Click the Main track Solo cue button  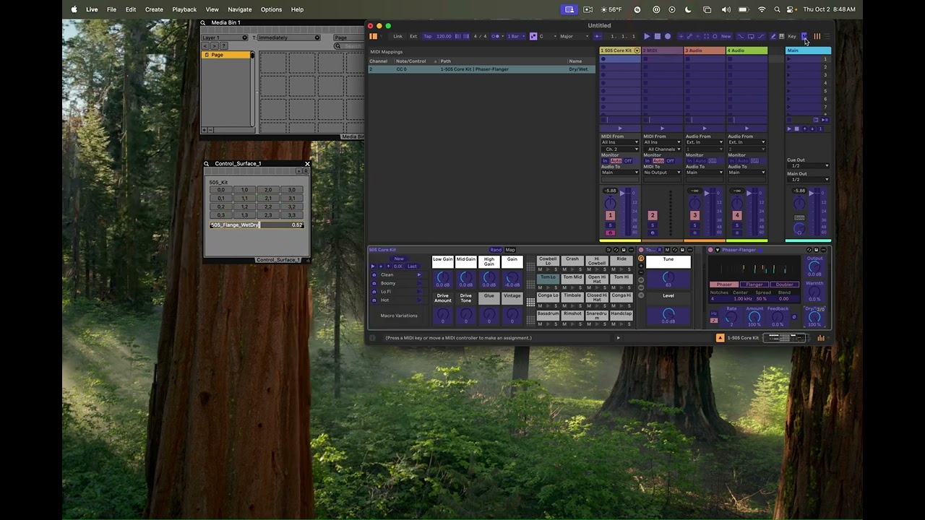click(x=799, y=217)
